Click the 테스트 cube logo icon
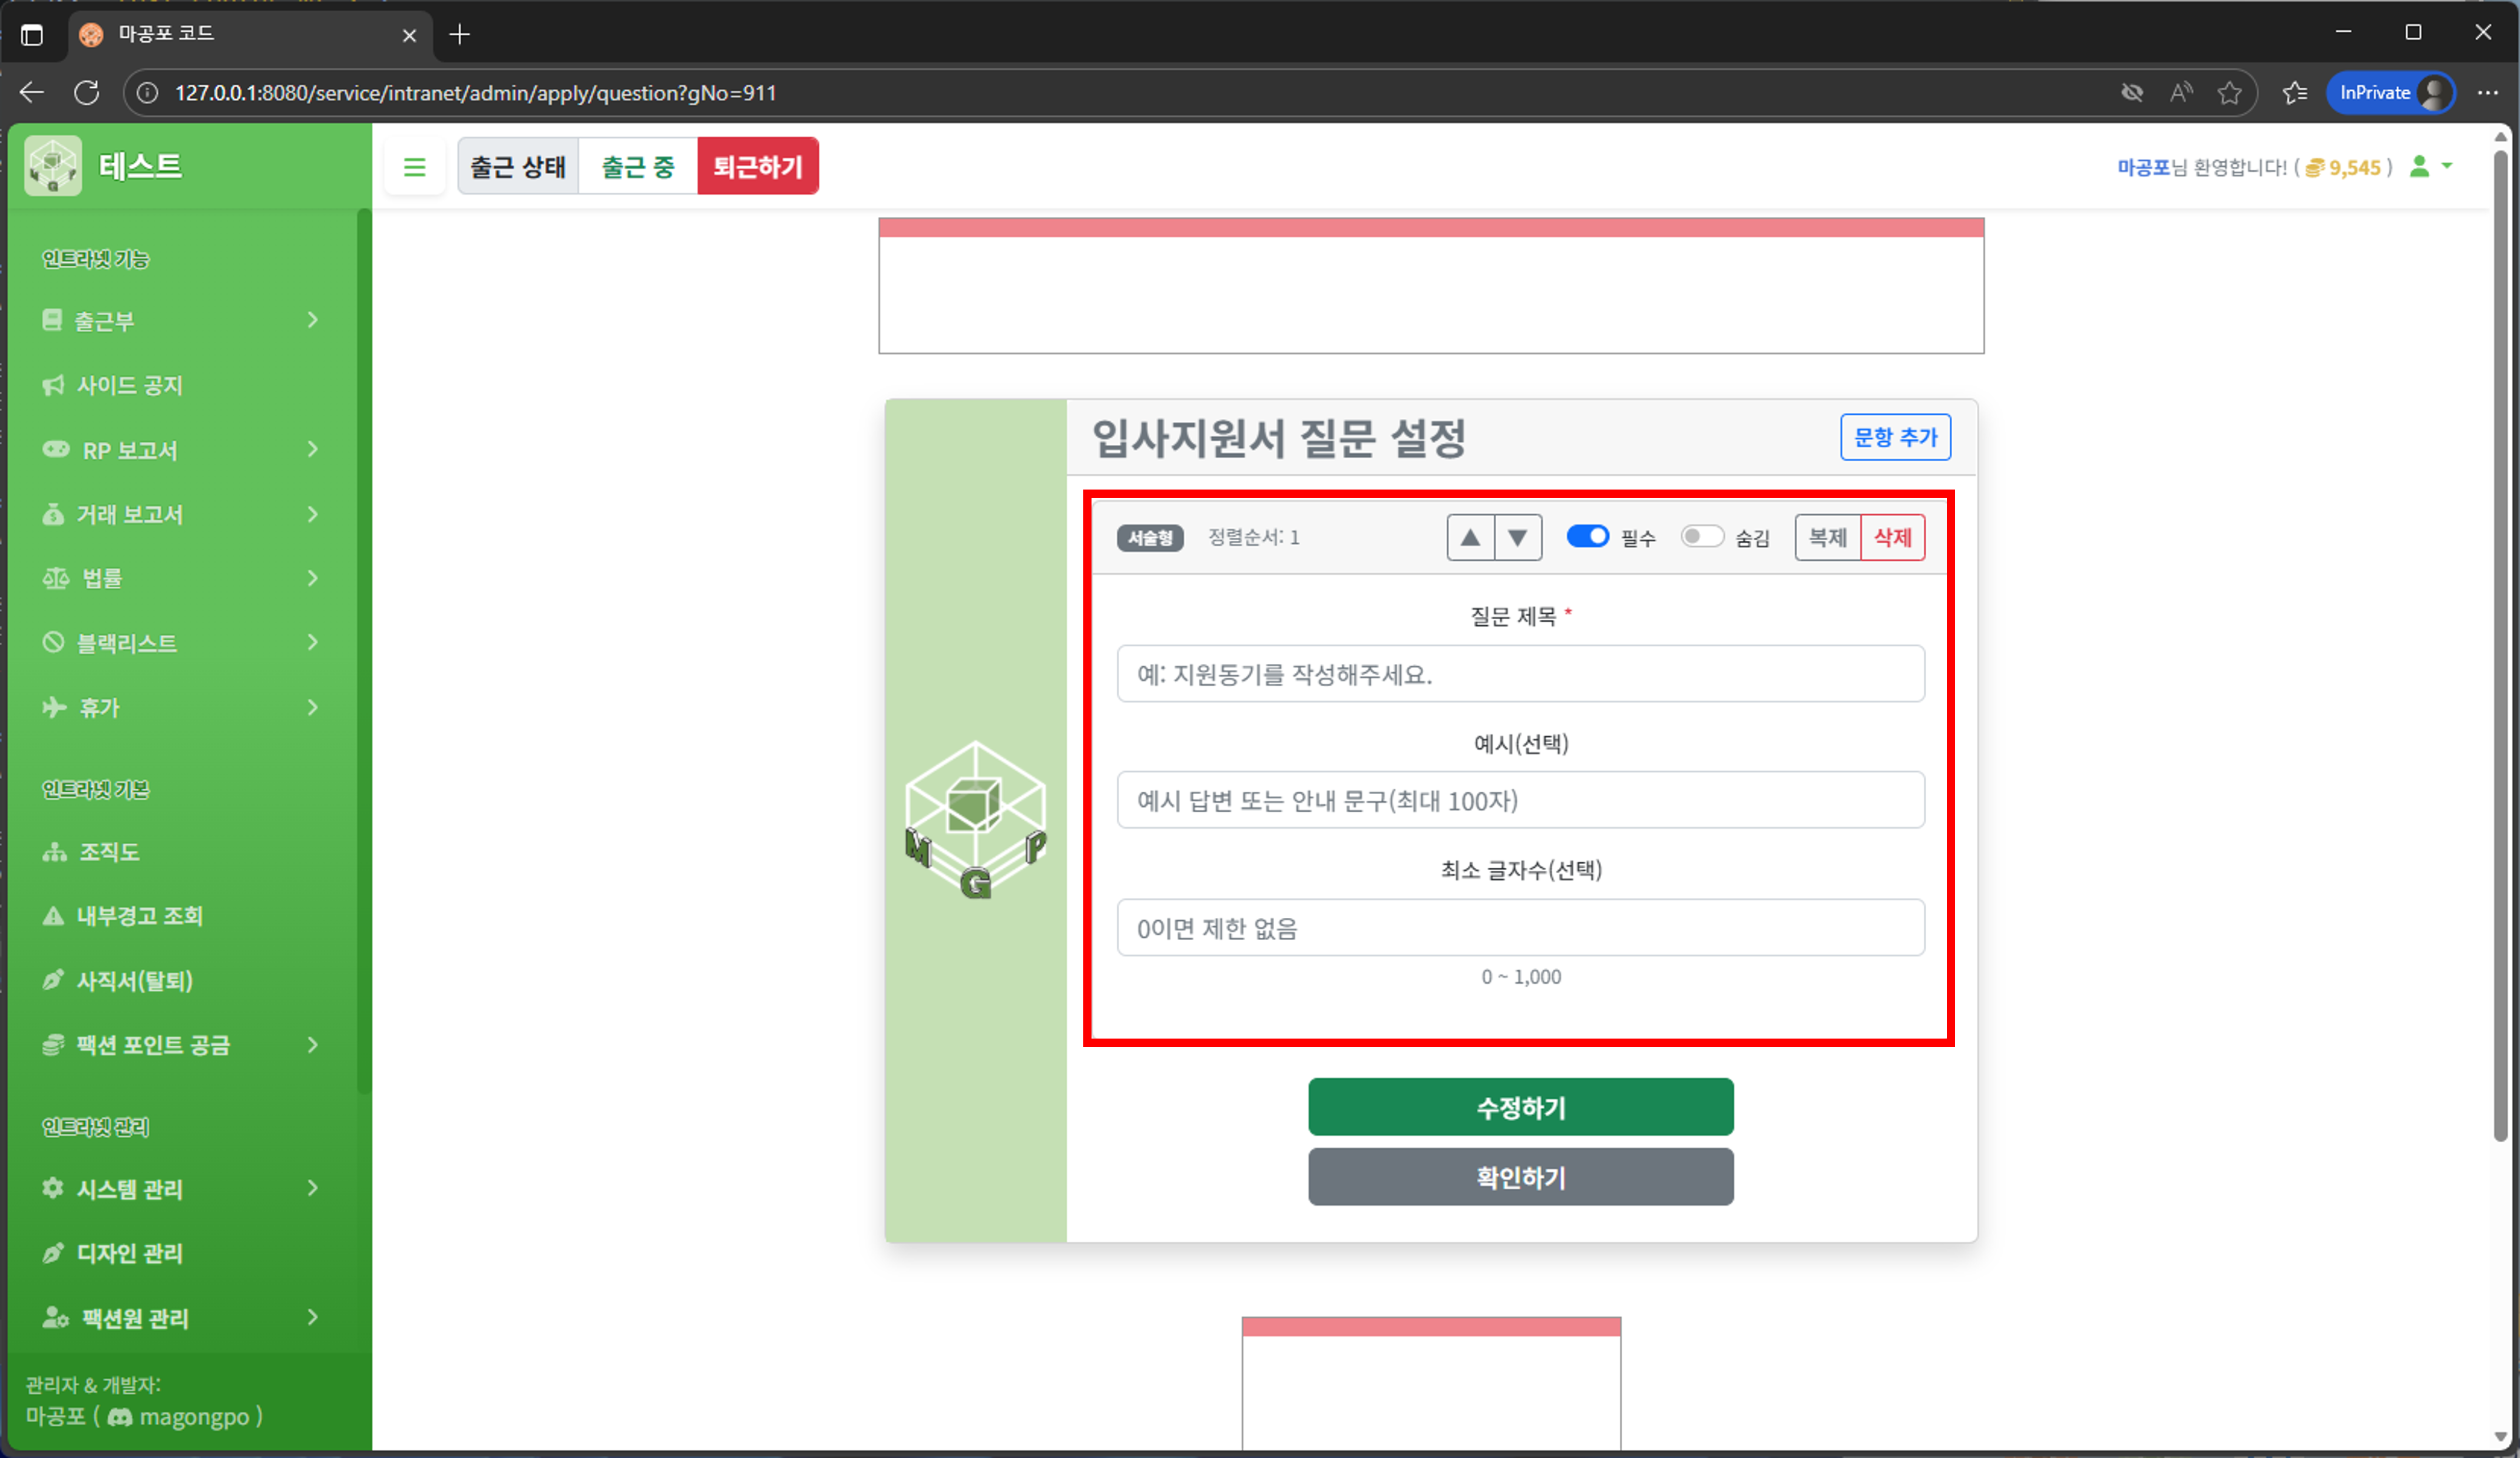This screenshot has width=2520, height=1458. pos(52,165)
